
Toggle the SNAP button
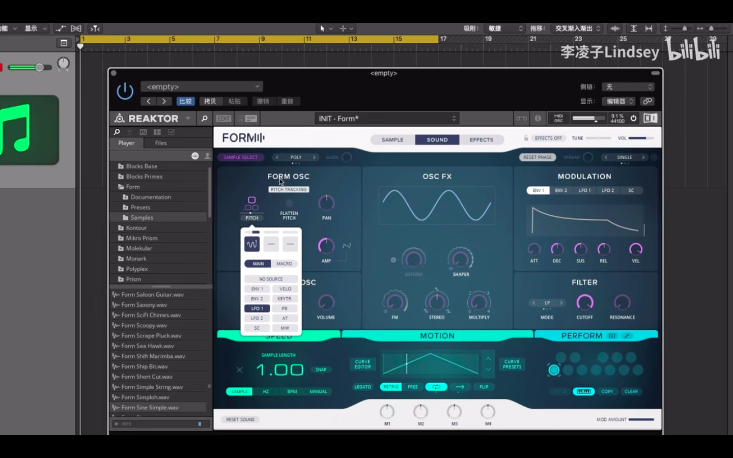pos(321,370)
